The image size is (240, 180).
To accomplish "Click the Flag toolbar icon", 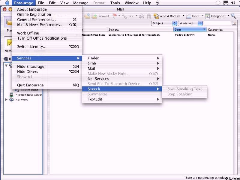I will coord(115,16).
